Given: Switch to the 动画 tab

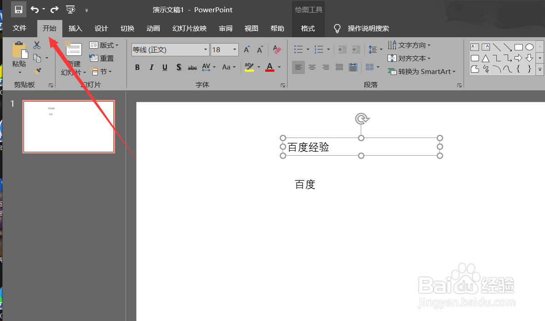Looking at the screenshot, I should (153, 29).
